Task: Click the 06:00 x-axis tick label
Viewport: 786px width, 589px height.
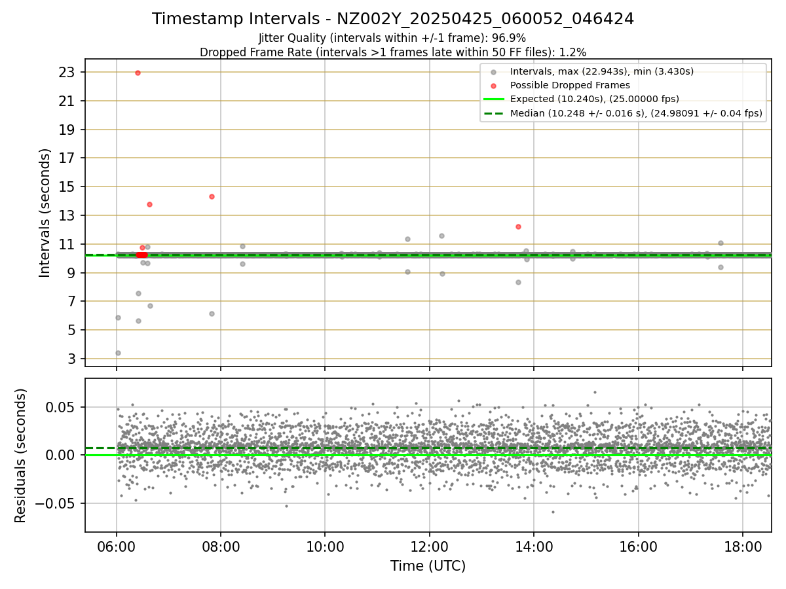Action: 117,546
